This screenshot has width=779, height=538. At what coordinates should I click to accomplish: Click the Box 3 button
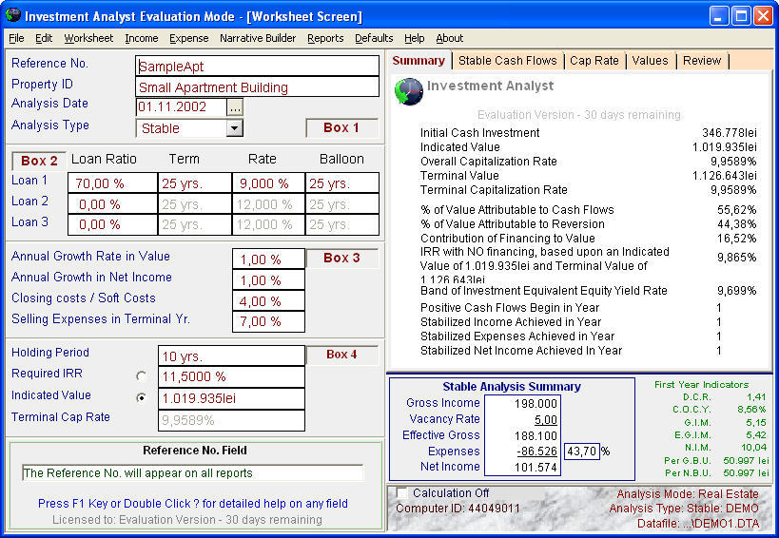point(341,259)
